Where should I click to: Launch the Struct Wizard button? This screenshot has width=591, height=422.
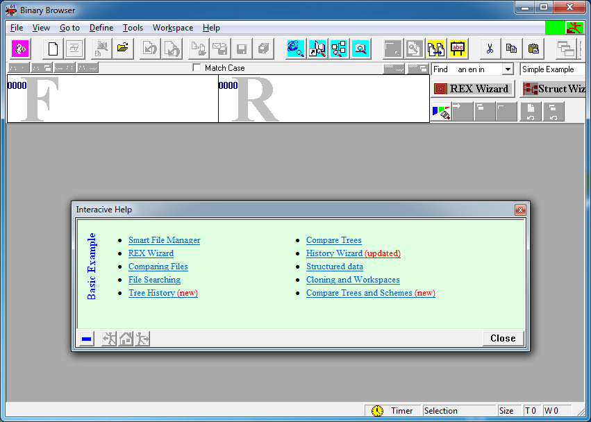click(553, 89)
